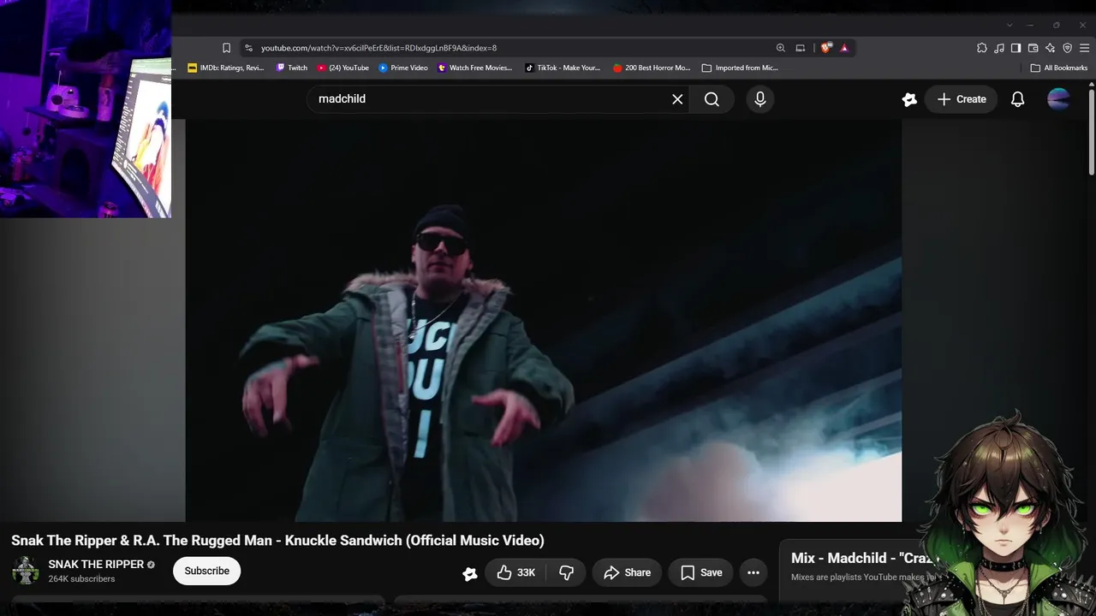The image size is (1096, 616).
Task: Start voice search with the microphone icon
Action: 760,99
